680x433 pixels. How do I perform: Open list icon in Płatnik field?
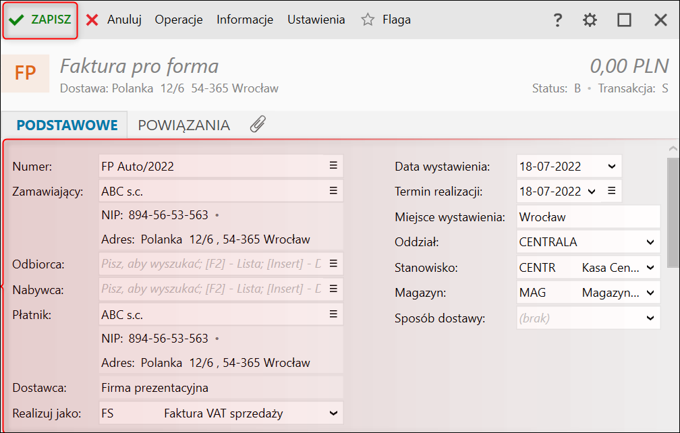coord(333,314)
